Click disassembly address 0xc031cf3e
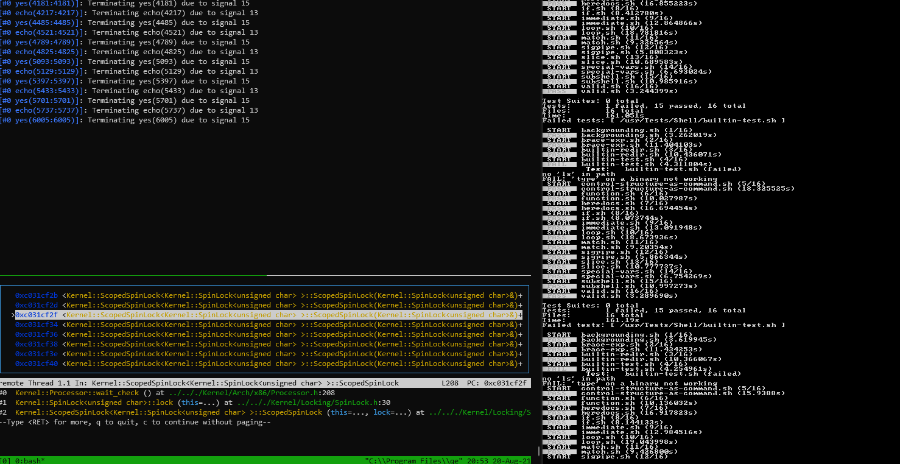 click(37, 354)
